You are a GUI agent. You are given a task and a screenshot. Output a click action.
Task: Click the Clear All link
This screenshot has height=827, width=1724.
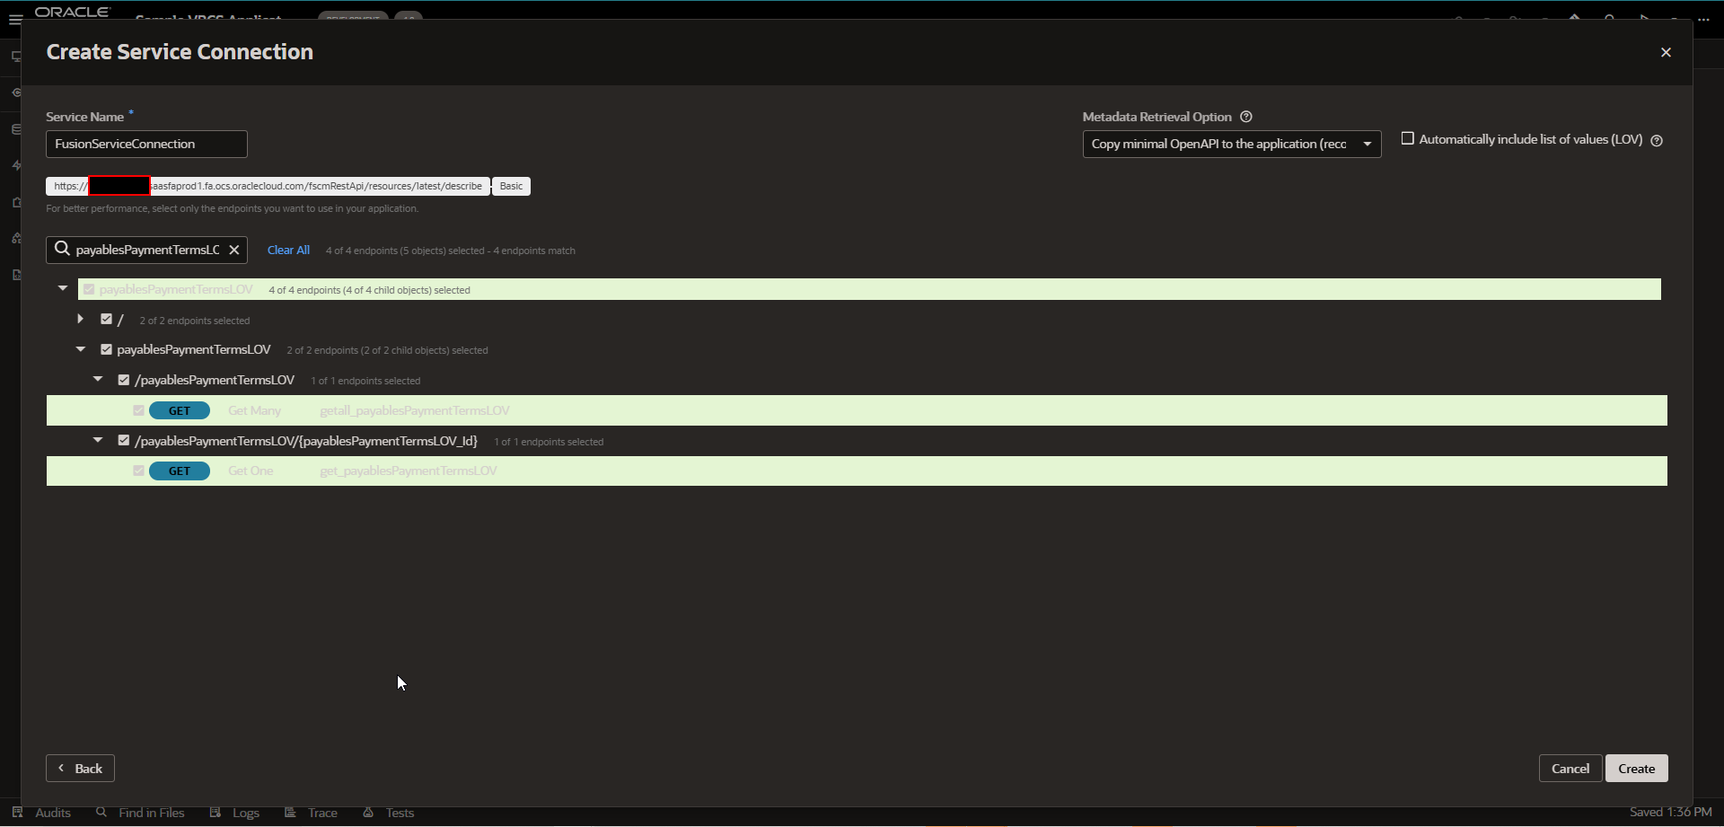(288, 251)
